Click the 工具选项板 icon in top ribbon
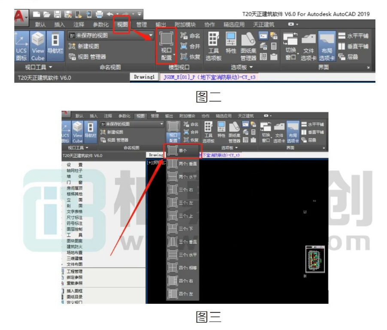 coord(214,46)
